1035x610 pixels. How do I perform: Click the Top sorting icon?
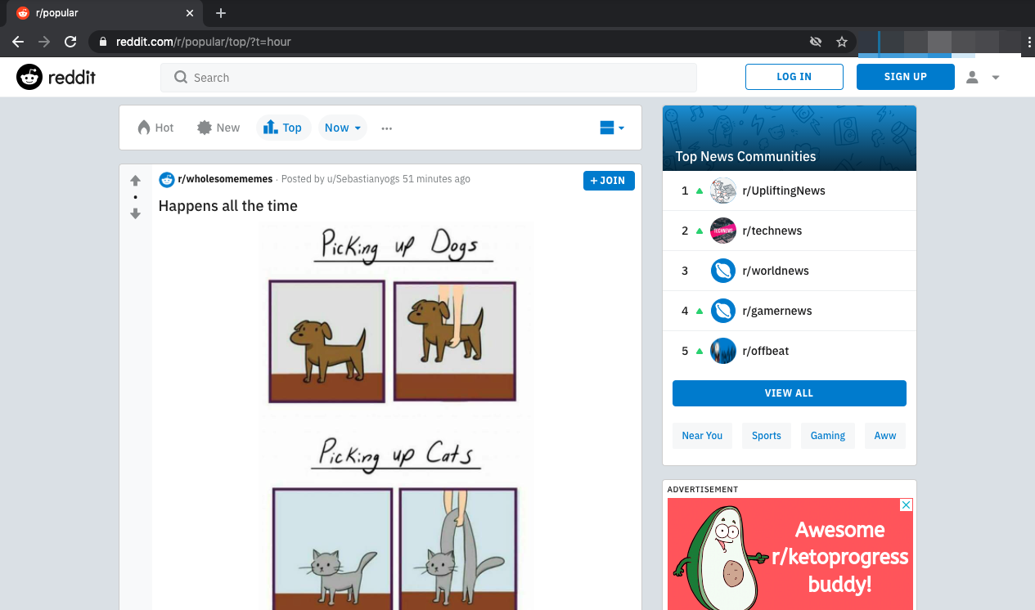(x=272, y=127)
